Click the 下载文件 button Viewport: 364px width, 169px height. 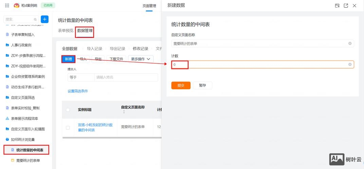click(116, 59)
